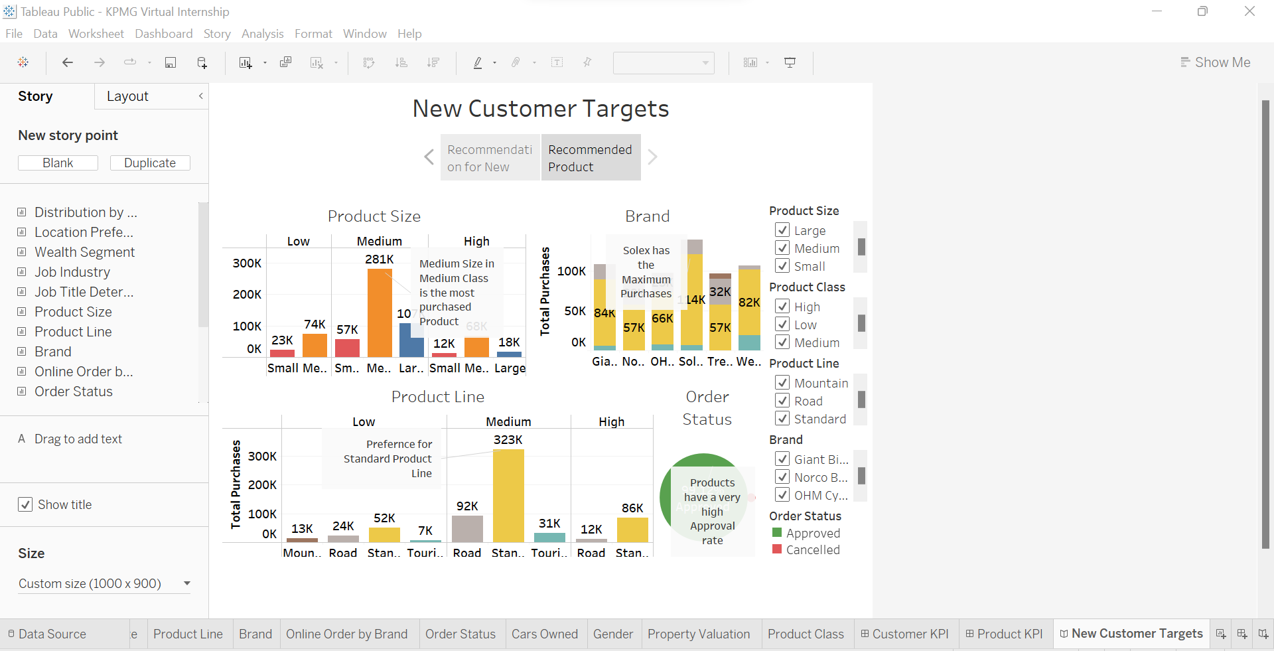This screenshot has width=1274, height=651.
Task: Click the New Worksheet chart icon
Action: (x=246, y=62)
